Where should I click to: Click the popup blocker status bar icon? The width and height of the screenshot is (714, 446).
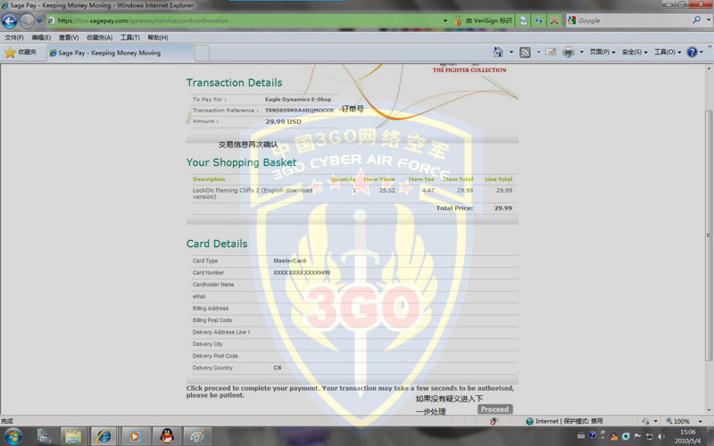494,421
